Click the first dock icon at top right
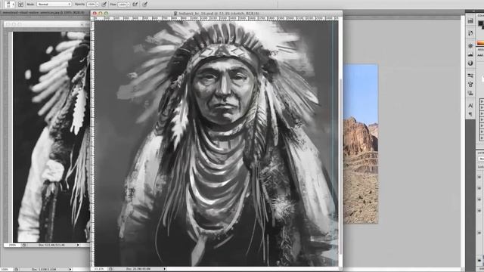The height and width of the screenshot is (272, 484). click(470, 21)
